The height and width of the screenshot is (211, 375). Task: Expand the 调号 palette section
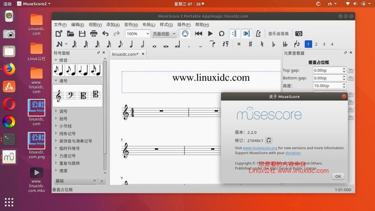tap(56, 111)
